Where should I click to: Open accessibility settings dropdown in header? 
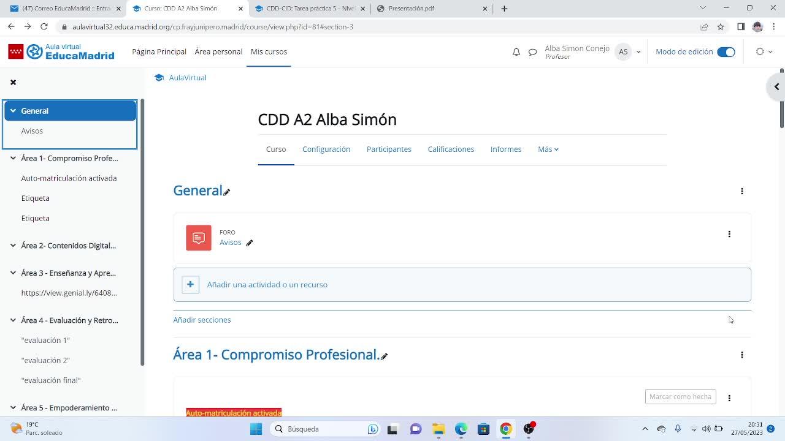tap(764, 52)
